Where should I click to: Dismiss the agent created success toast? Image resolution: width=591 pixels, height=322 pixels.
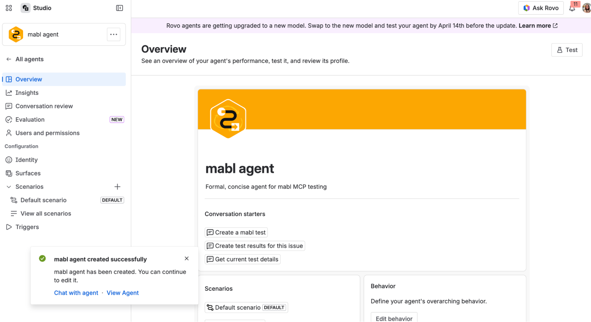187,258
